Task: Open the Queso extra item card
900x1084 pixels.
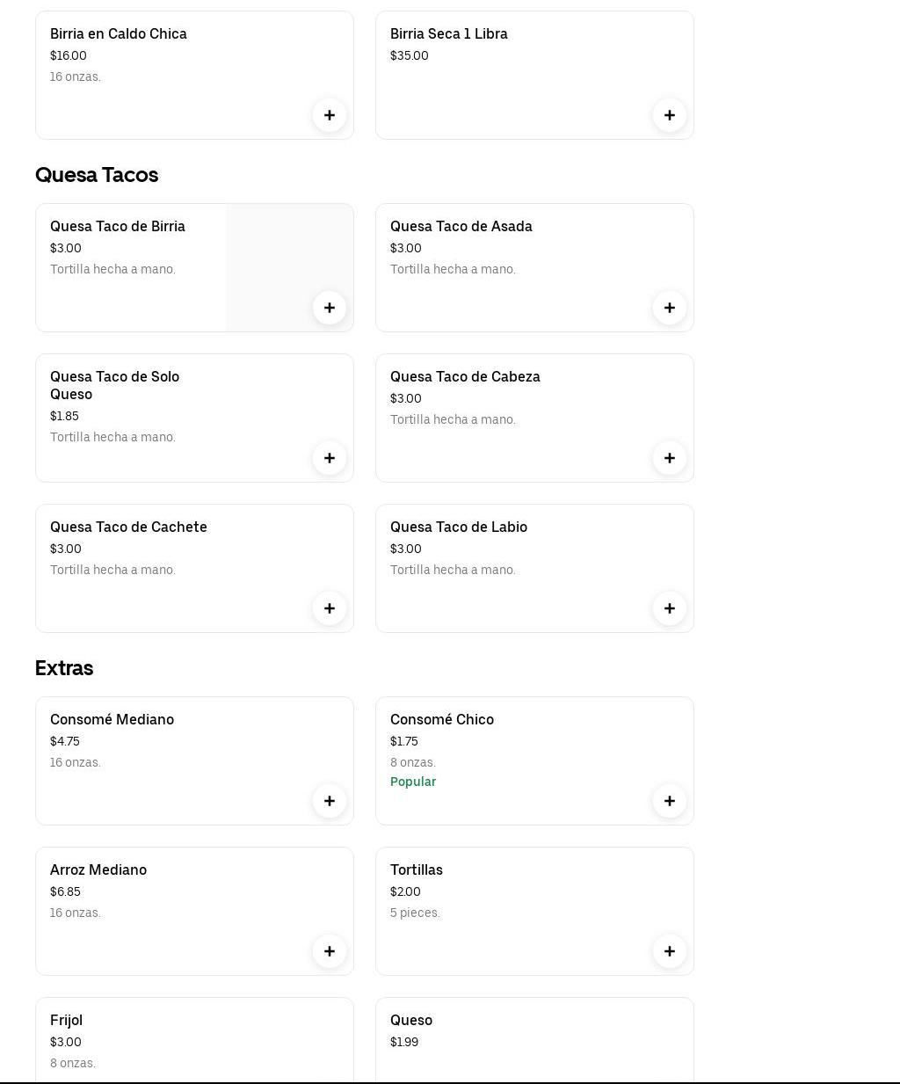Action: point(533,1041)
